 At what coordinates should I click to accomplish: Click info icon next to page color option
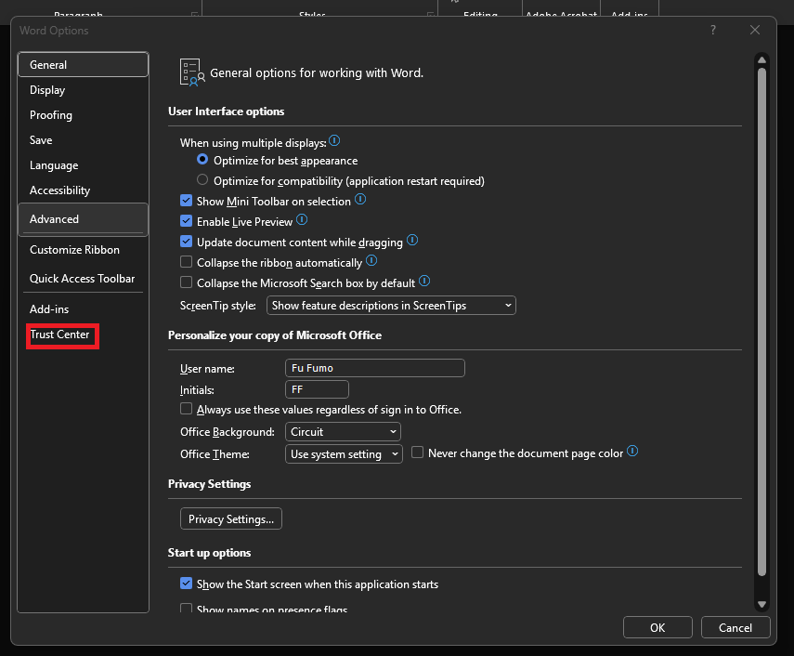[632, 453]
